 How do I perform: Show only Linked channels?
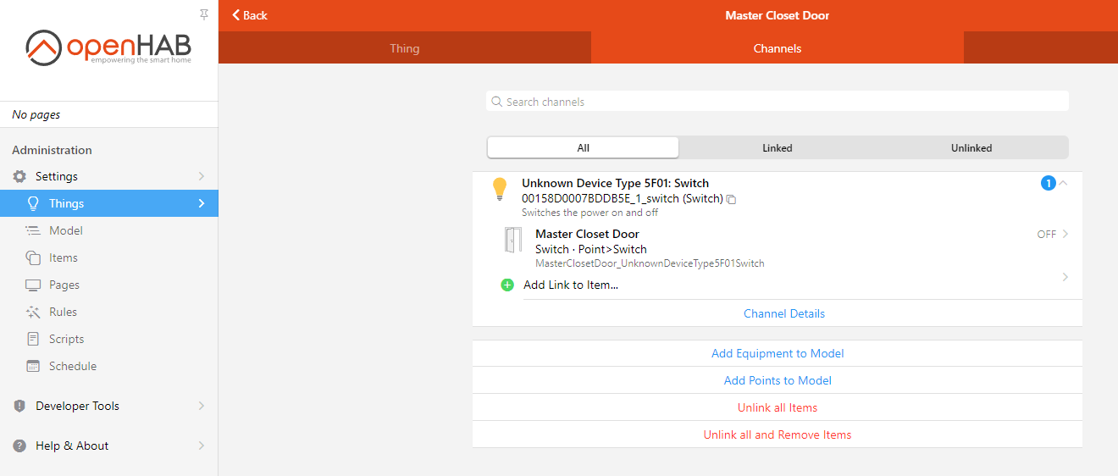[777, 147]
